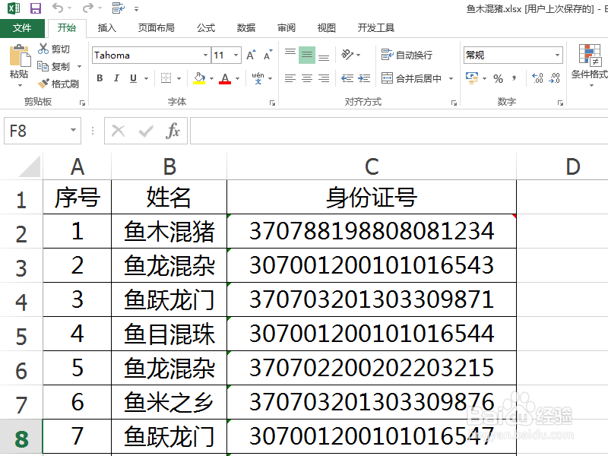Open the yellow fill color swatch
Viewport: 608px width, 456px height.
199,78
